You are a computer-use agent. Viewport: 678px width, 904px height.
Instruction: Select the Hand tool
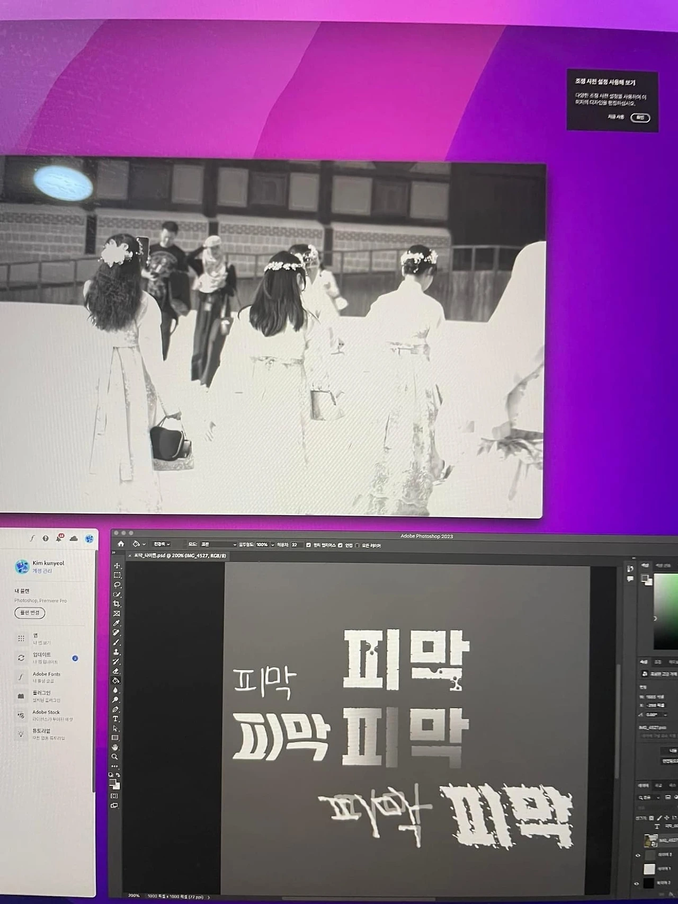point(115,748)
